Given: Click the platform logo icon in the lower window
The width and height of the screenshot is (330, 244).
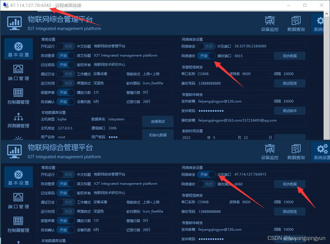Looking at the screenshot, I should 14,151.
